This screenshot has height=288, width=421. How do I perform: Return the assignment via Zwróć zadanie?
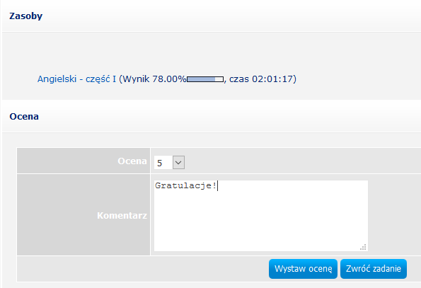pos(374,269)
